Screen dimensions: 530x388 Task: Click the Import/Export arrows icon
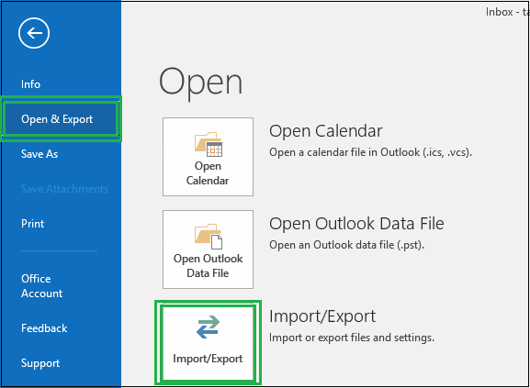point(208,327)
